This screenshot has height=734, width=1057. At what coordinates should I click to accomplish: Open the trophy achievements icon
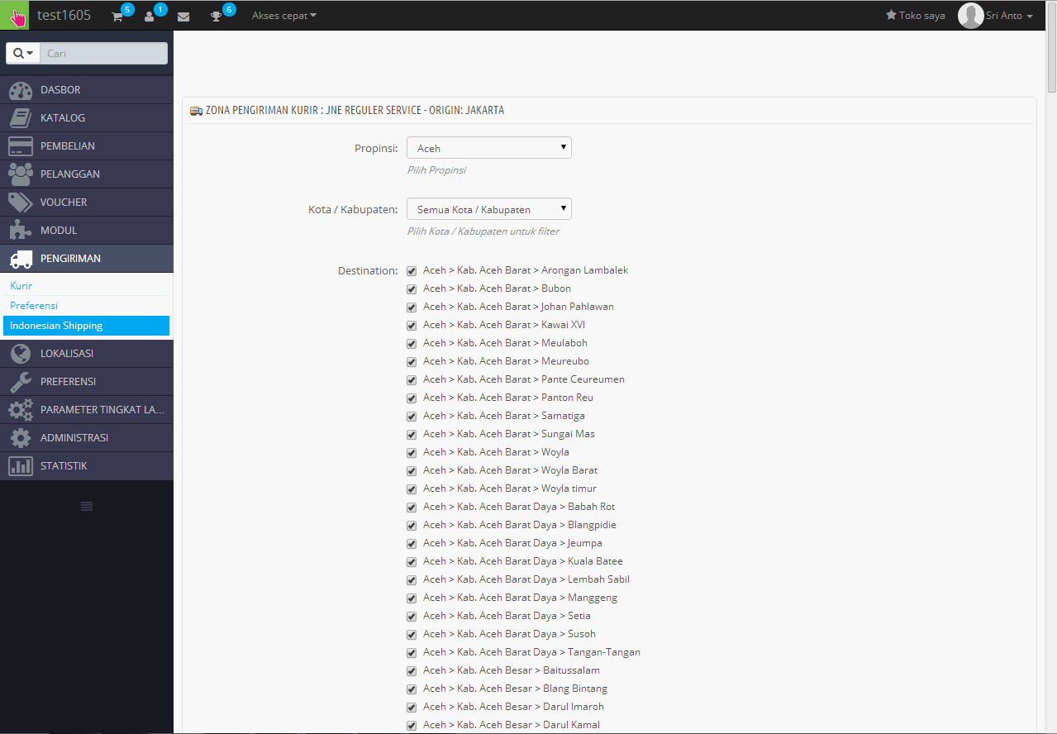coord(216,16)
